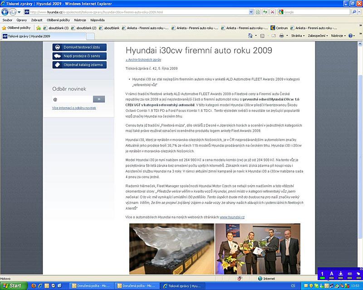Screen dimensions: 363x290
Task: Launch Outlook from the Quick Launch bar
Action: click(47, 286)
